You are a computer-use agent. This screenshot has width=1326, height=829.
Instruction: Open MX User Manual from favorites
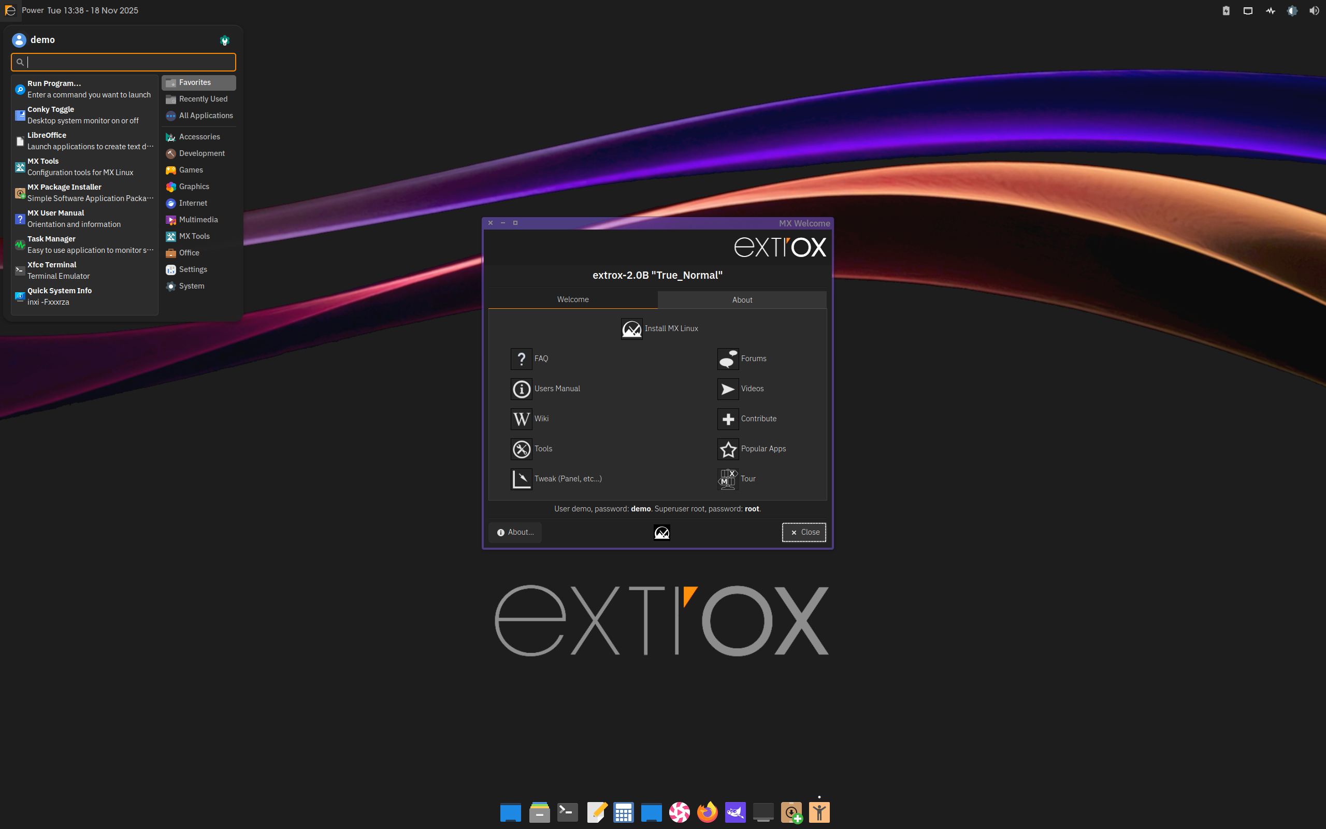click(84, 218)
